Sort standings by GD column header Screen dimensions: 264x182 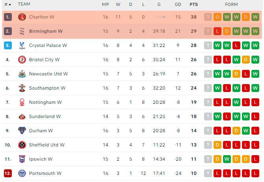point(178,4)
